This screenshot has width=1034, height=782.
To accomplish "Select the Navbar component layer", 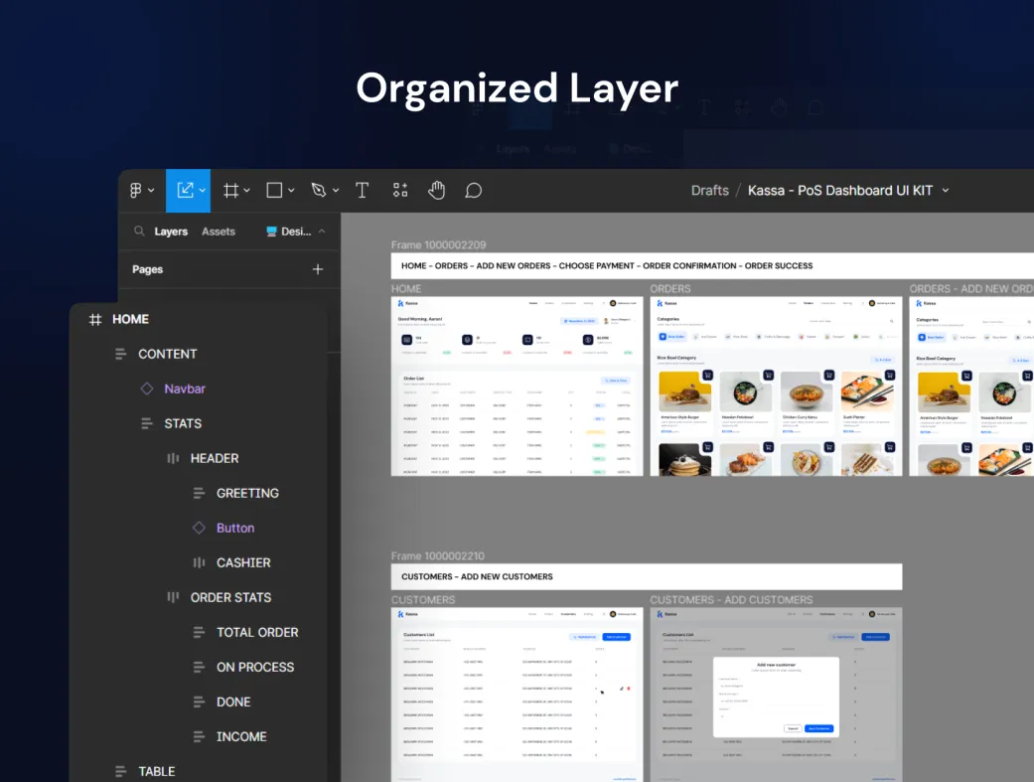I will (185, 389).
